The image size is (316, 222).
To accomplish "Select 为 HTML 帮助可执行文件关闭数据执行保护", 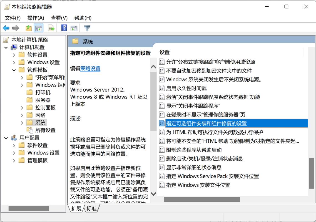I will tap(215, 132).
